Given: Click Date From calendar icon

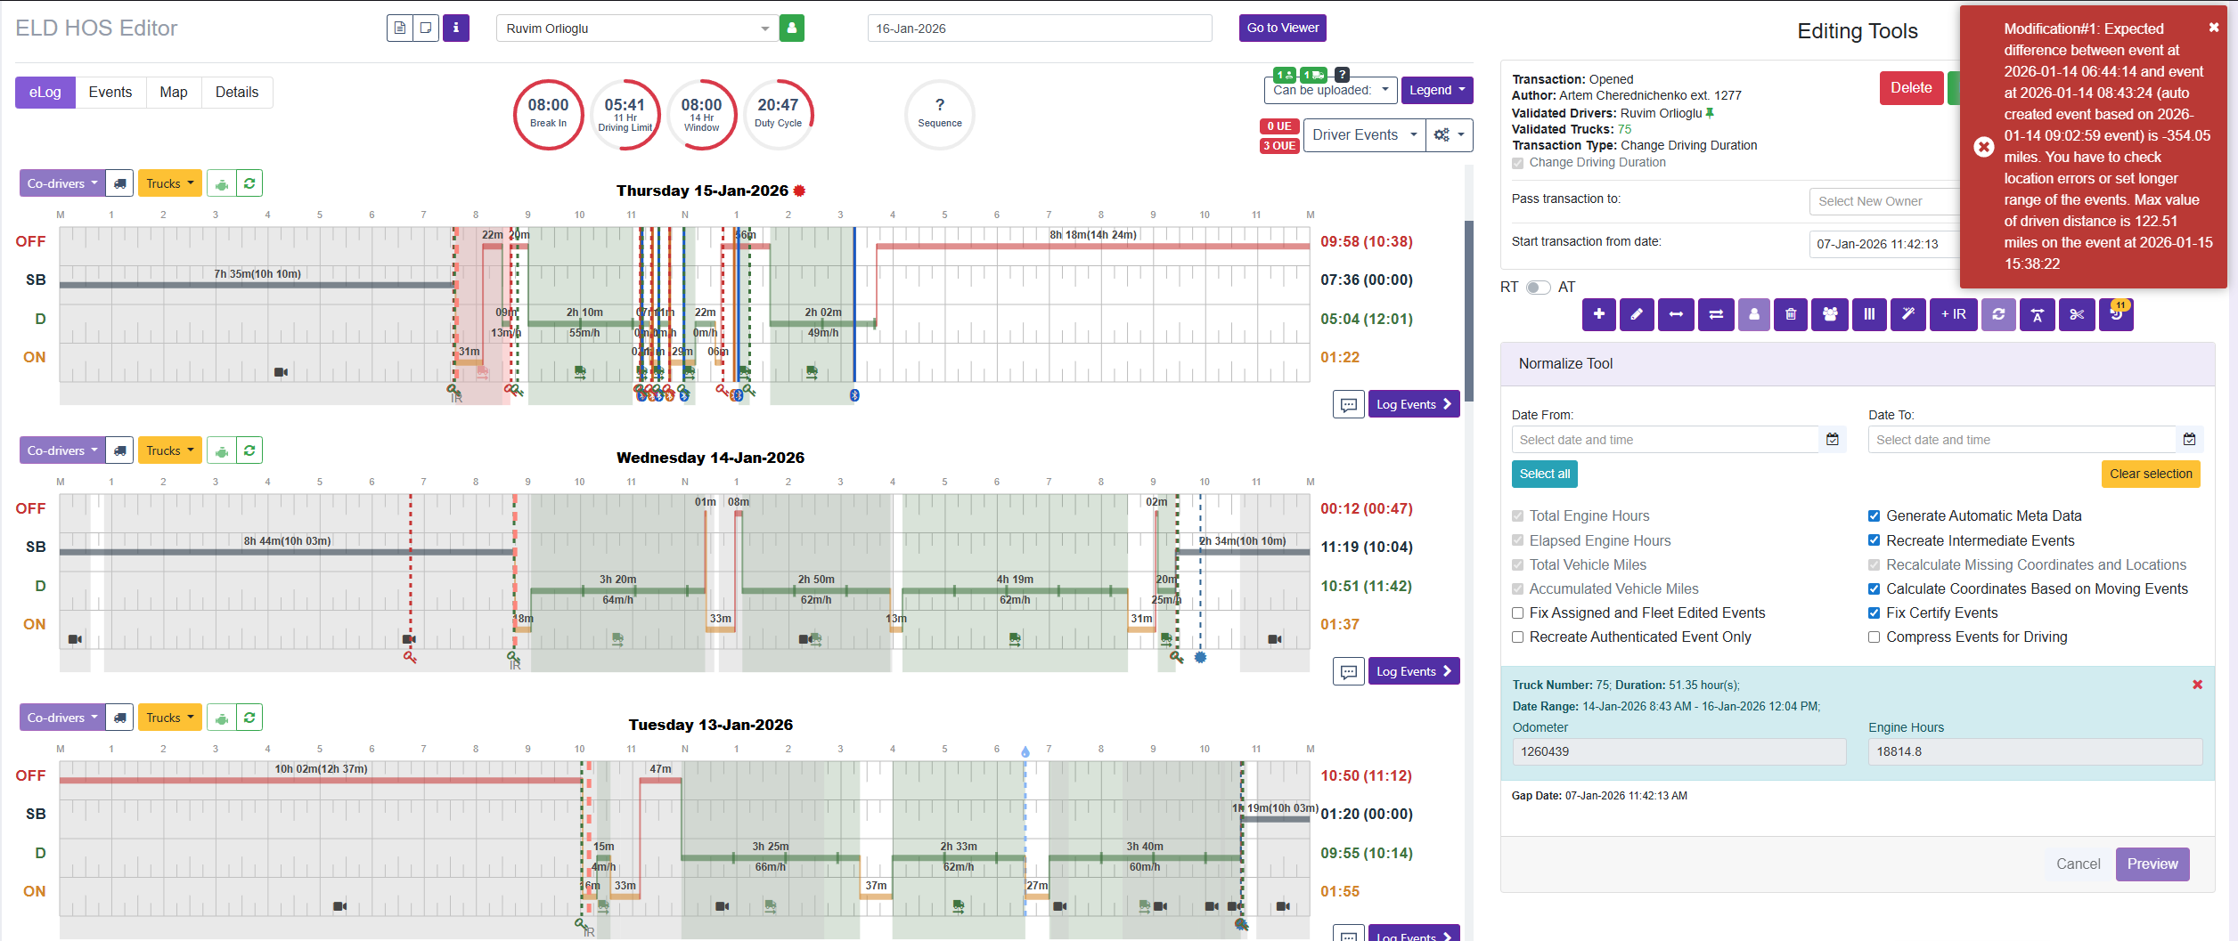Looking at the screenshot, I should point(1833,440).
